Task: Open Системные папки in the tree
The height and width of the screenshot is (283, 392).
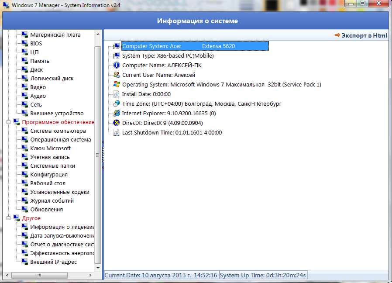Action: pyautogui.click(x=52, y=166)
